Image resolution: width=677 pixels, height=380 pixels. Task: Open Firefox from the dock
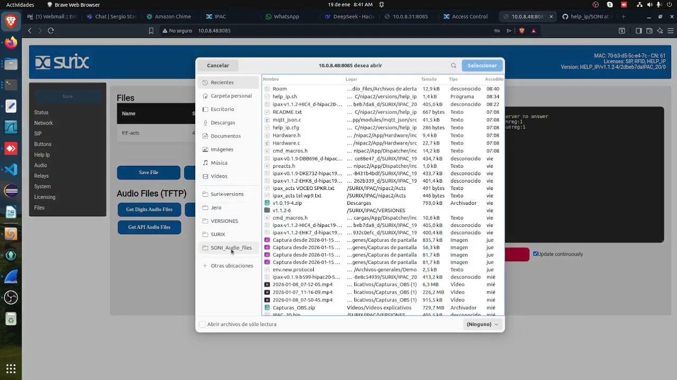point(11,42)
